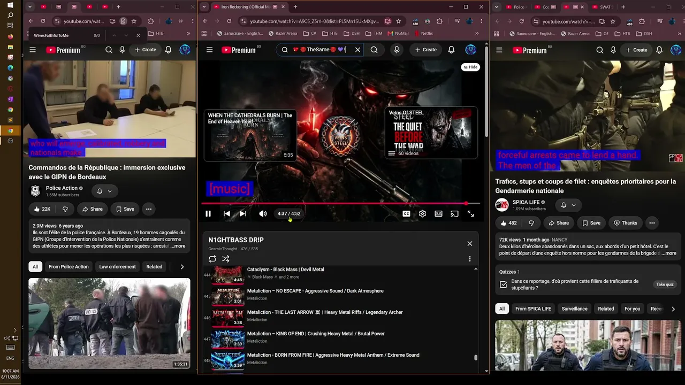The height and width of the screenshot is (385, 685).
Task: Open THM bookmark folder in middle browser
Action: [374, 33]
